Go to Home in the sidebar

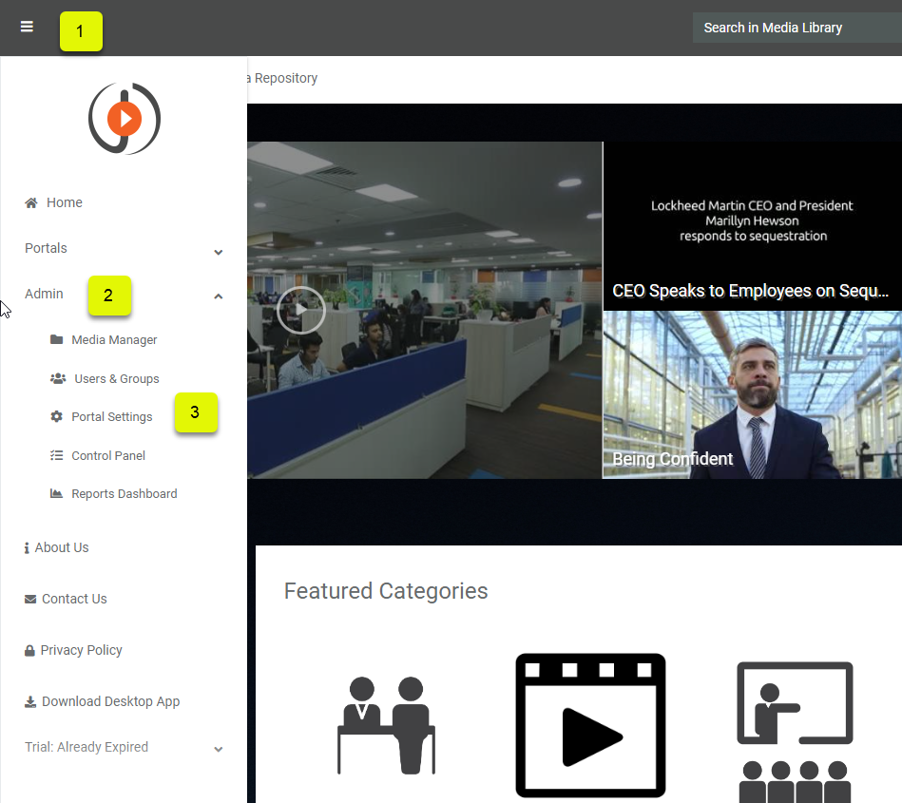tap(64, 202)
